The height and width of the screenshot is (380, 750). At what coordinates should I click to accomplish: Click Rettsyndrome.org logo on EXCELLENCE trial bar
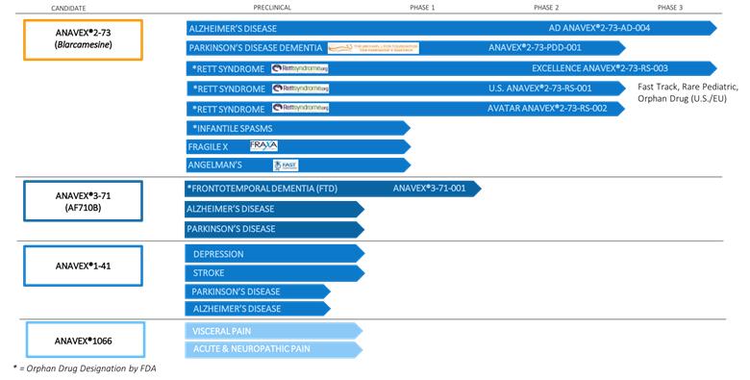[x=300, y=68]
